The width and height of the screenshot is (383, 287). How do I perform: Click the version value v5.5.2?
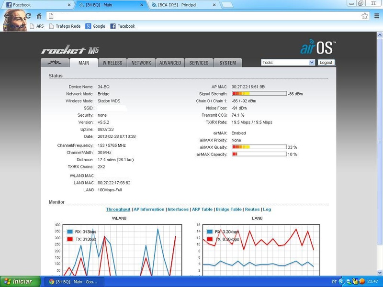(x=103, y=122)
